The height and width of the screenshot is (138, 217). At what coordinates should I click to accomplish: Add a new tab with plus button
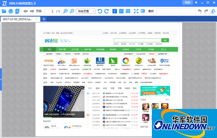44,19
